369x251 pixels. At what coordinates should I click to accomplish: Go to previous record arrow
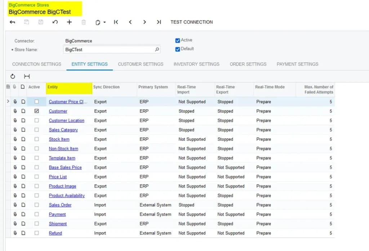[x=130, y=22]
